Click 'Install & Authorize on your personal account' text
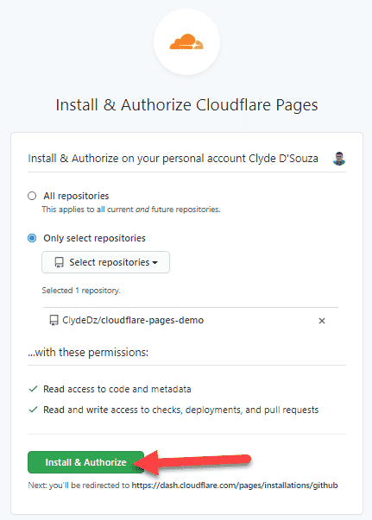This screenshot has width=372, height=520. coord(173,159)
